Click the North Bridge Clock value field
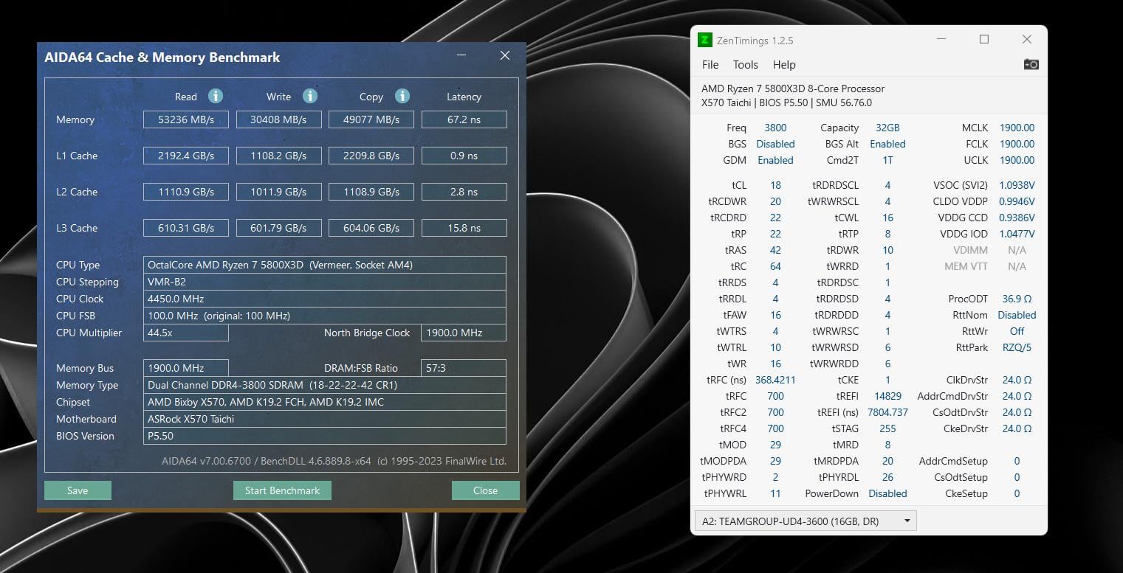Screen dimensions: 1123x573 point(464,333)
